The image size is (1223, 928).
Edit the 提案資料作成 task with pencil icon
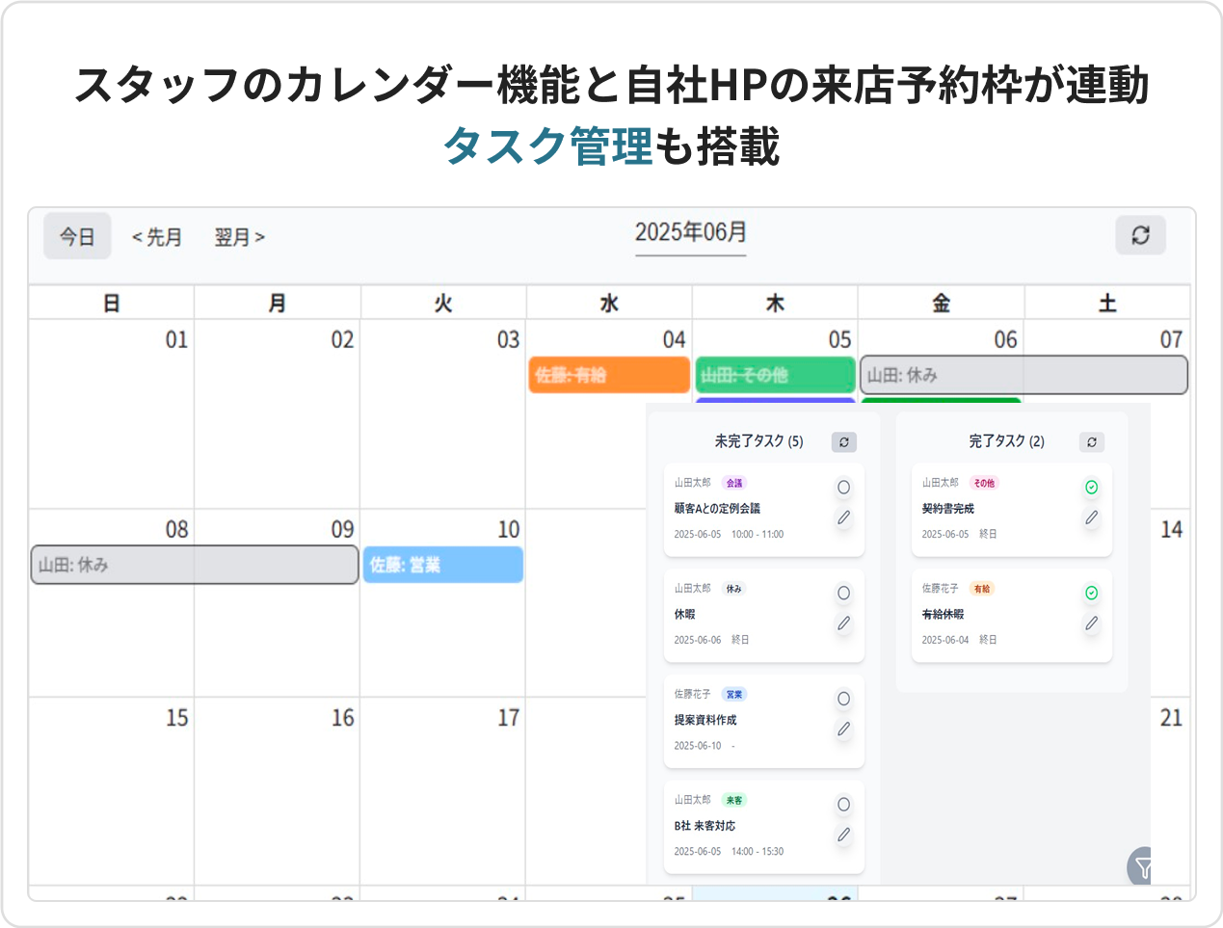click(843, 729)
